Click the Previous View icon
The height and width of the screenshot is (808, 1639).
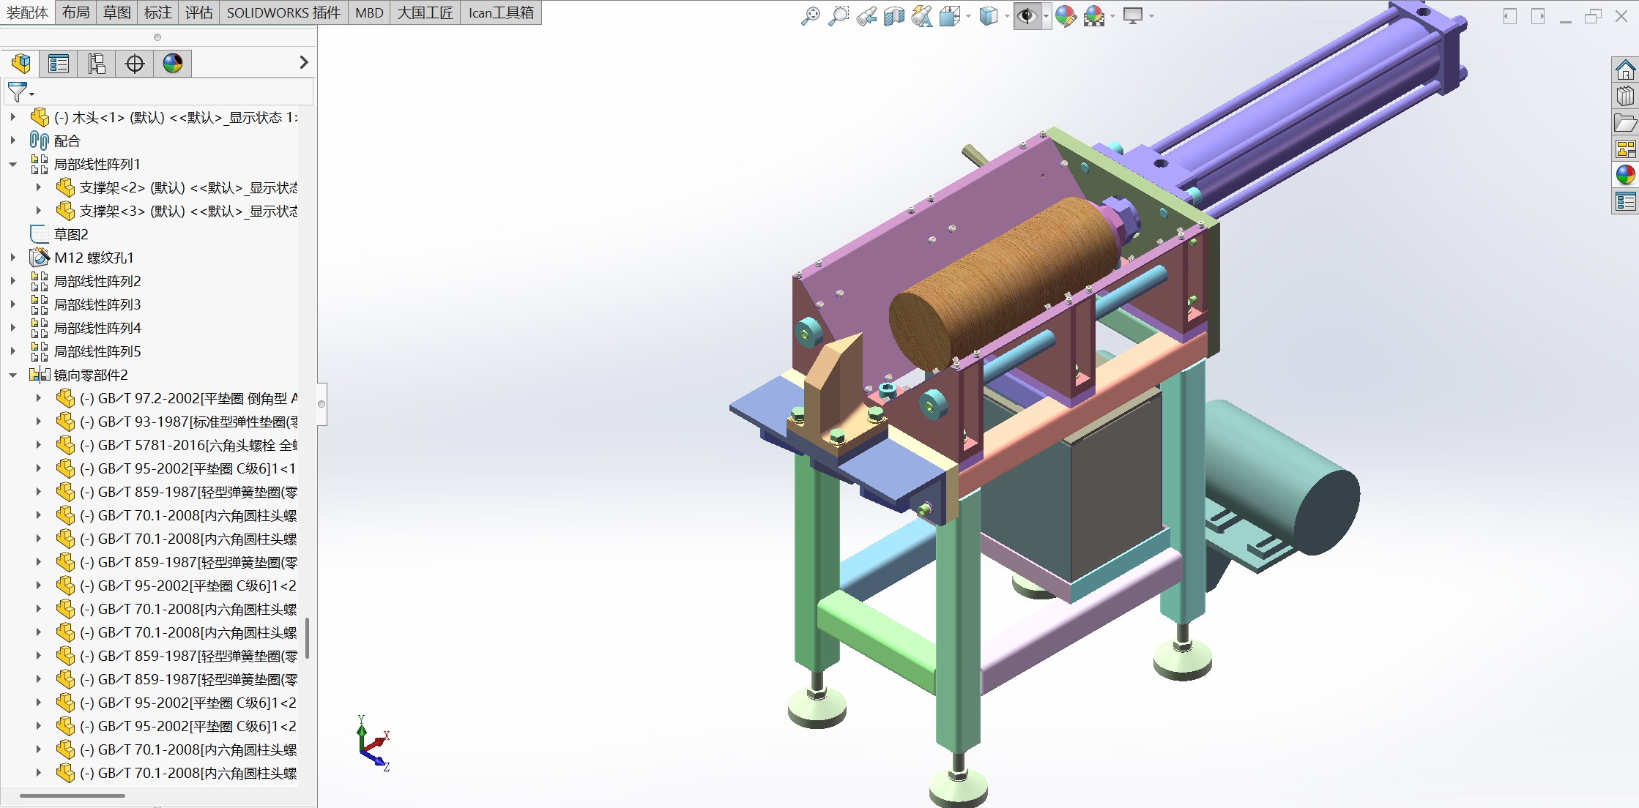coord(866,15)
